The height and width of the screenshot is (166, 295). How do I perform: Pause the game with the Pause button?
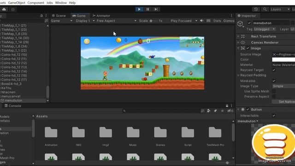pyautogui.click(x=147, y=9)
